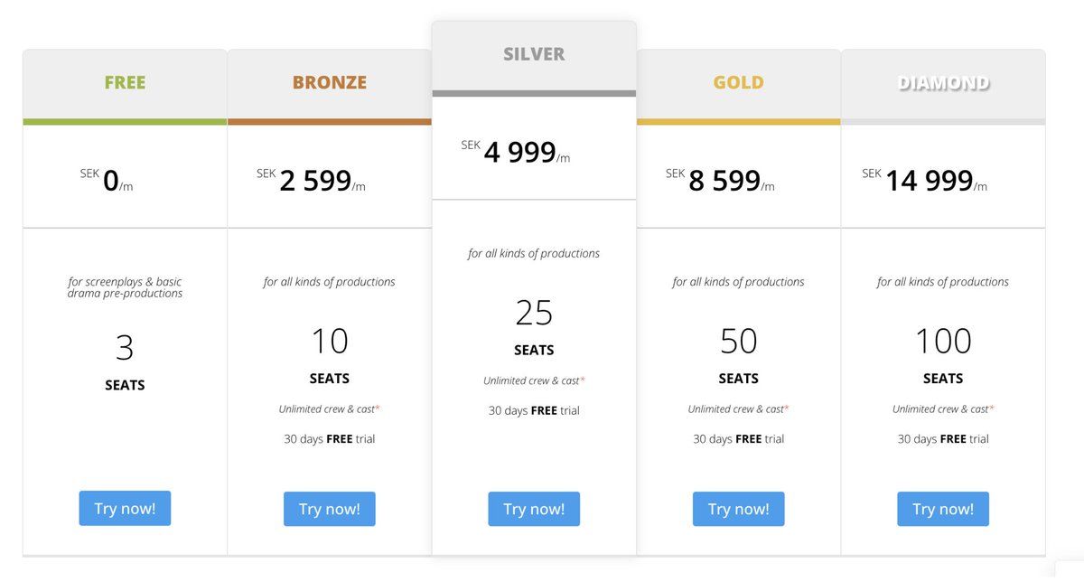This screenshot has width=1084, height=582.
Task: Click the SEK 2 599/m price
Action: (x=314, y=181)
